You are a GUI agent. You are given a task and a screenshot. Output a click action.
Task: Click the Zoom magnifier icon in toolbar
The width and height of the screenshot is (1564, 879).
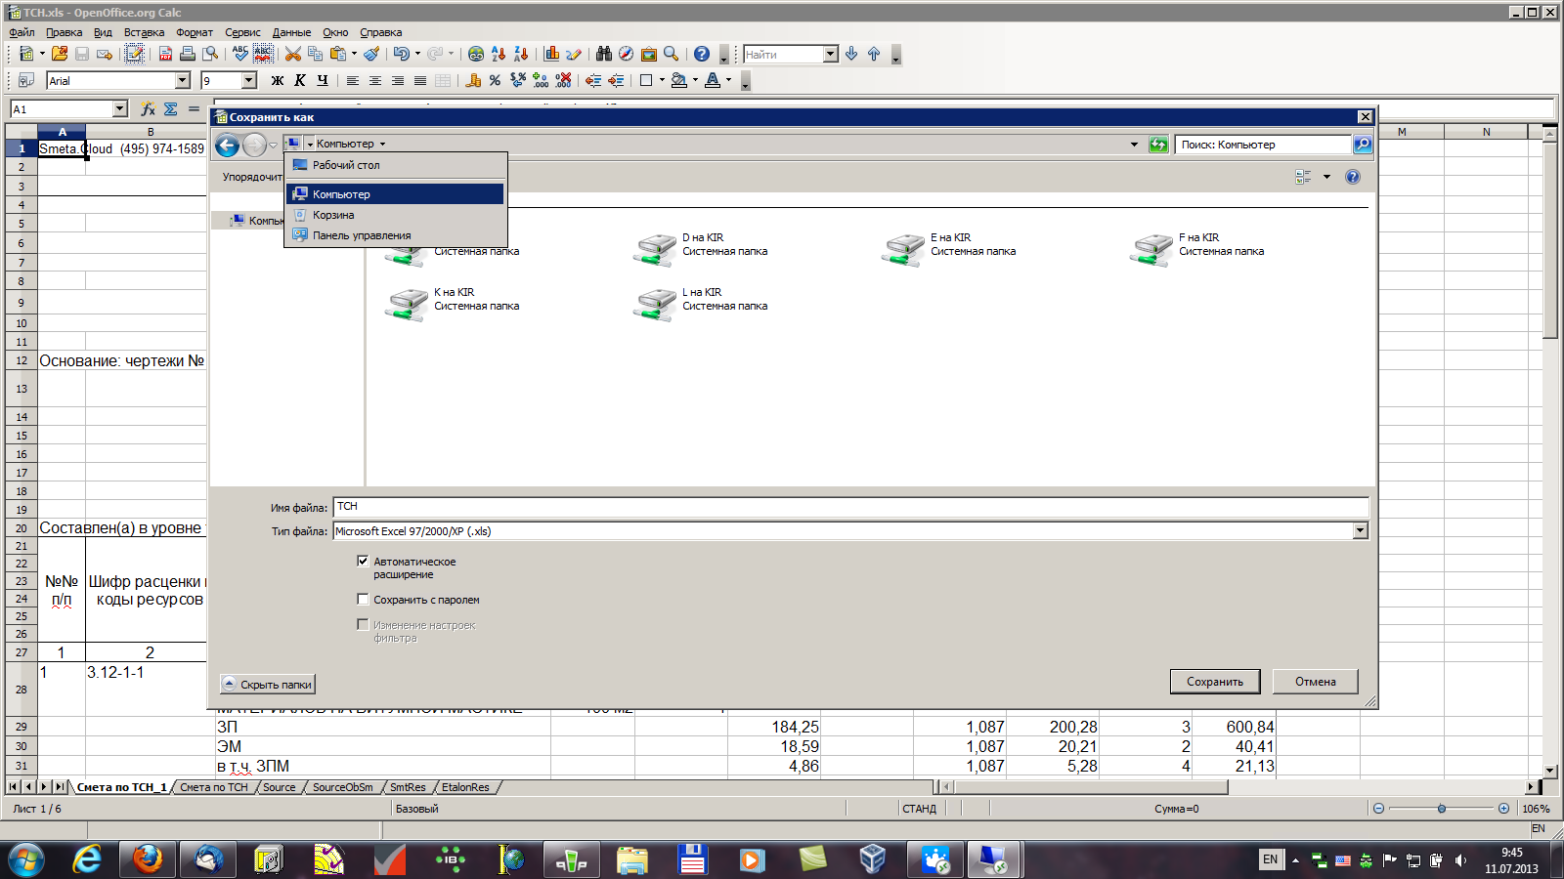[x=671, y=54]
